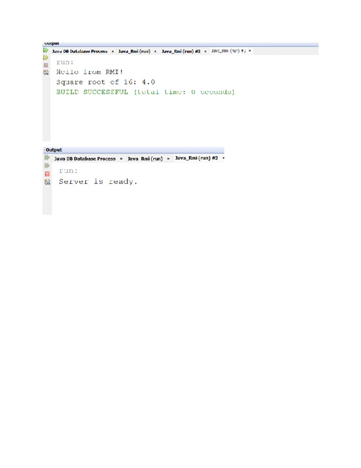Viewport: 361px width, 468px height.
Task: Close the Java_Rmi (run) #3 tab
Action: coord(250,51)
